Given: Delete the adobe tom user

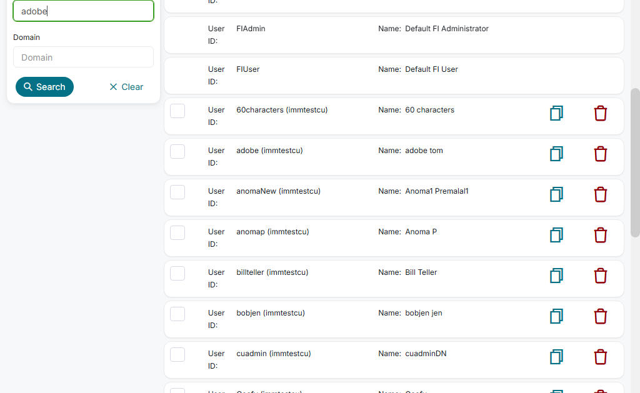Looking at the screenshot, I should [x=600, y=154].
